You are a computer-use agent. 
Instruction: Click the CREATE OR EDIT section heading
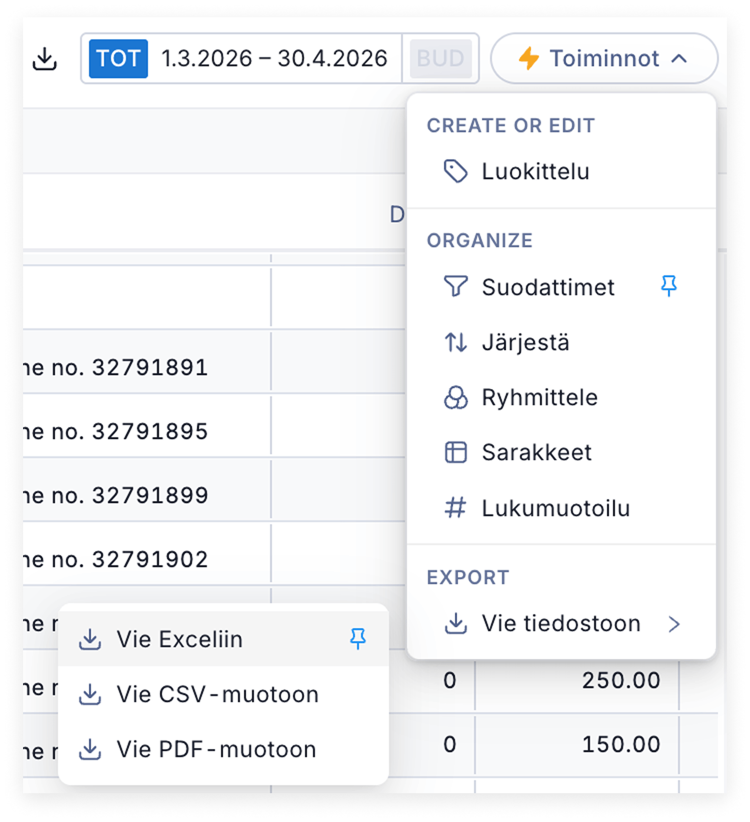511,125
